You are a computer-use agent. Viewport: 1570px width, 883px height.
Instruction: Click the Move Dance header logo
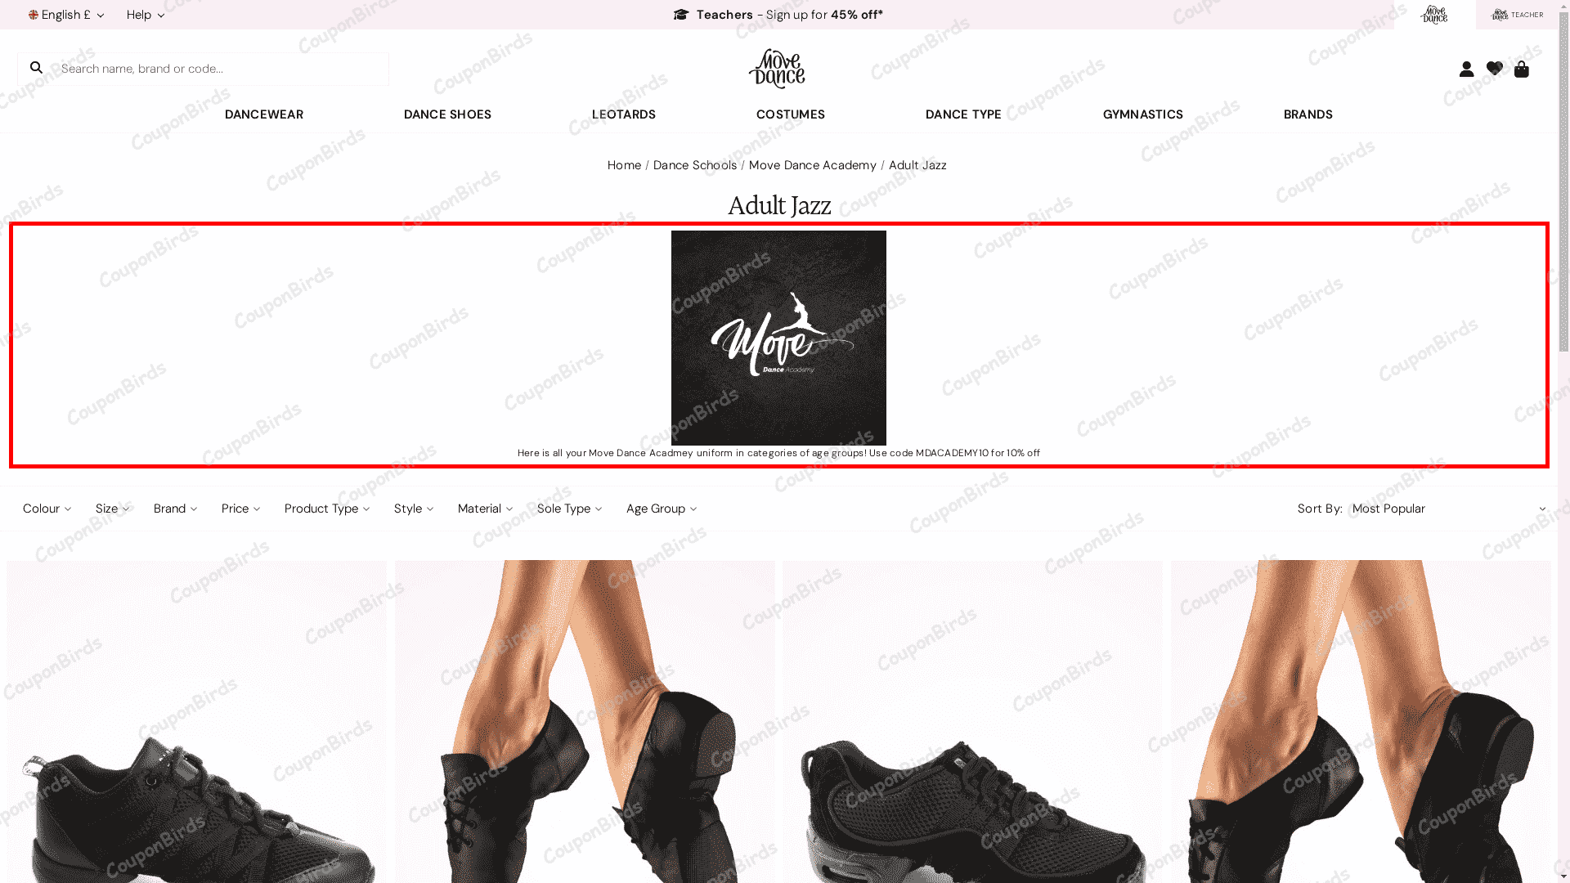pos(777,69)
